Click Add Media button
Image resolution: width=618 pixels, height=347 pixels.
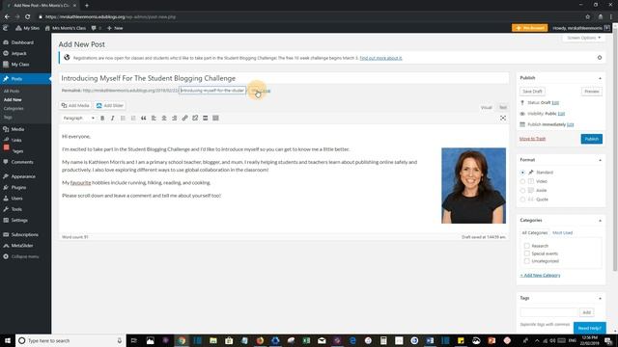75,105
